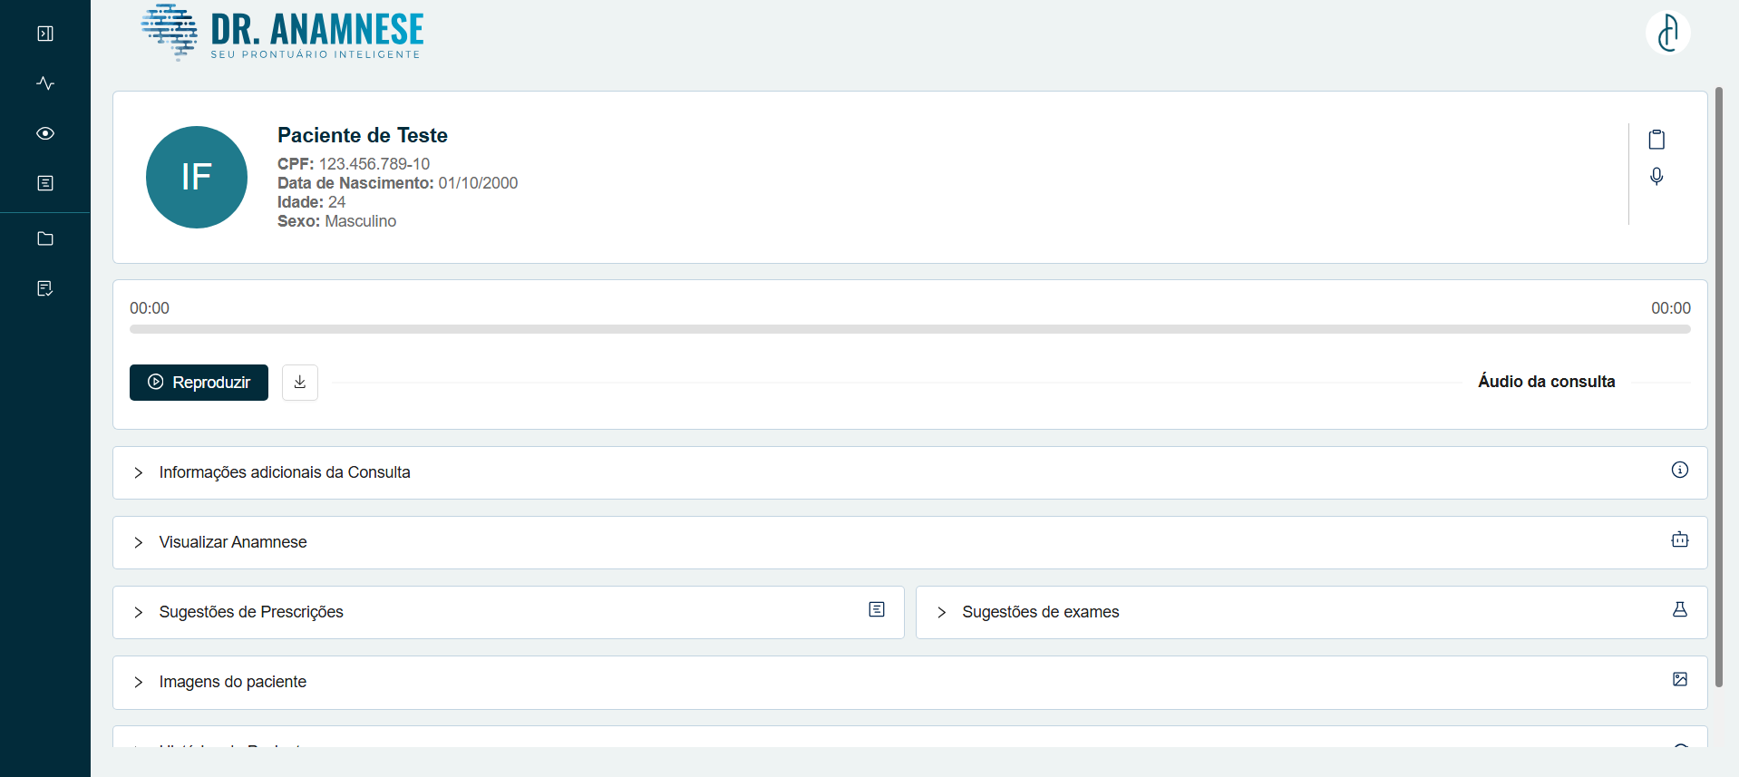The image size is (1739, 777).
Task: Click the Reproduzir button
Action: 199,383
